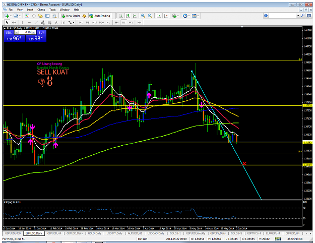The width and height of the screenshot is (315, 243).
Task: Zoom in the chart with plus magnifier
Action: point(143,16)
